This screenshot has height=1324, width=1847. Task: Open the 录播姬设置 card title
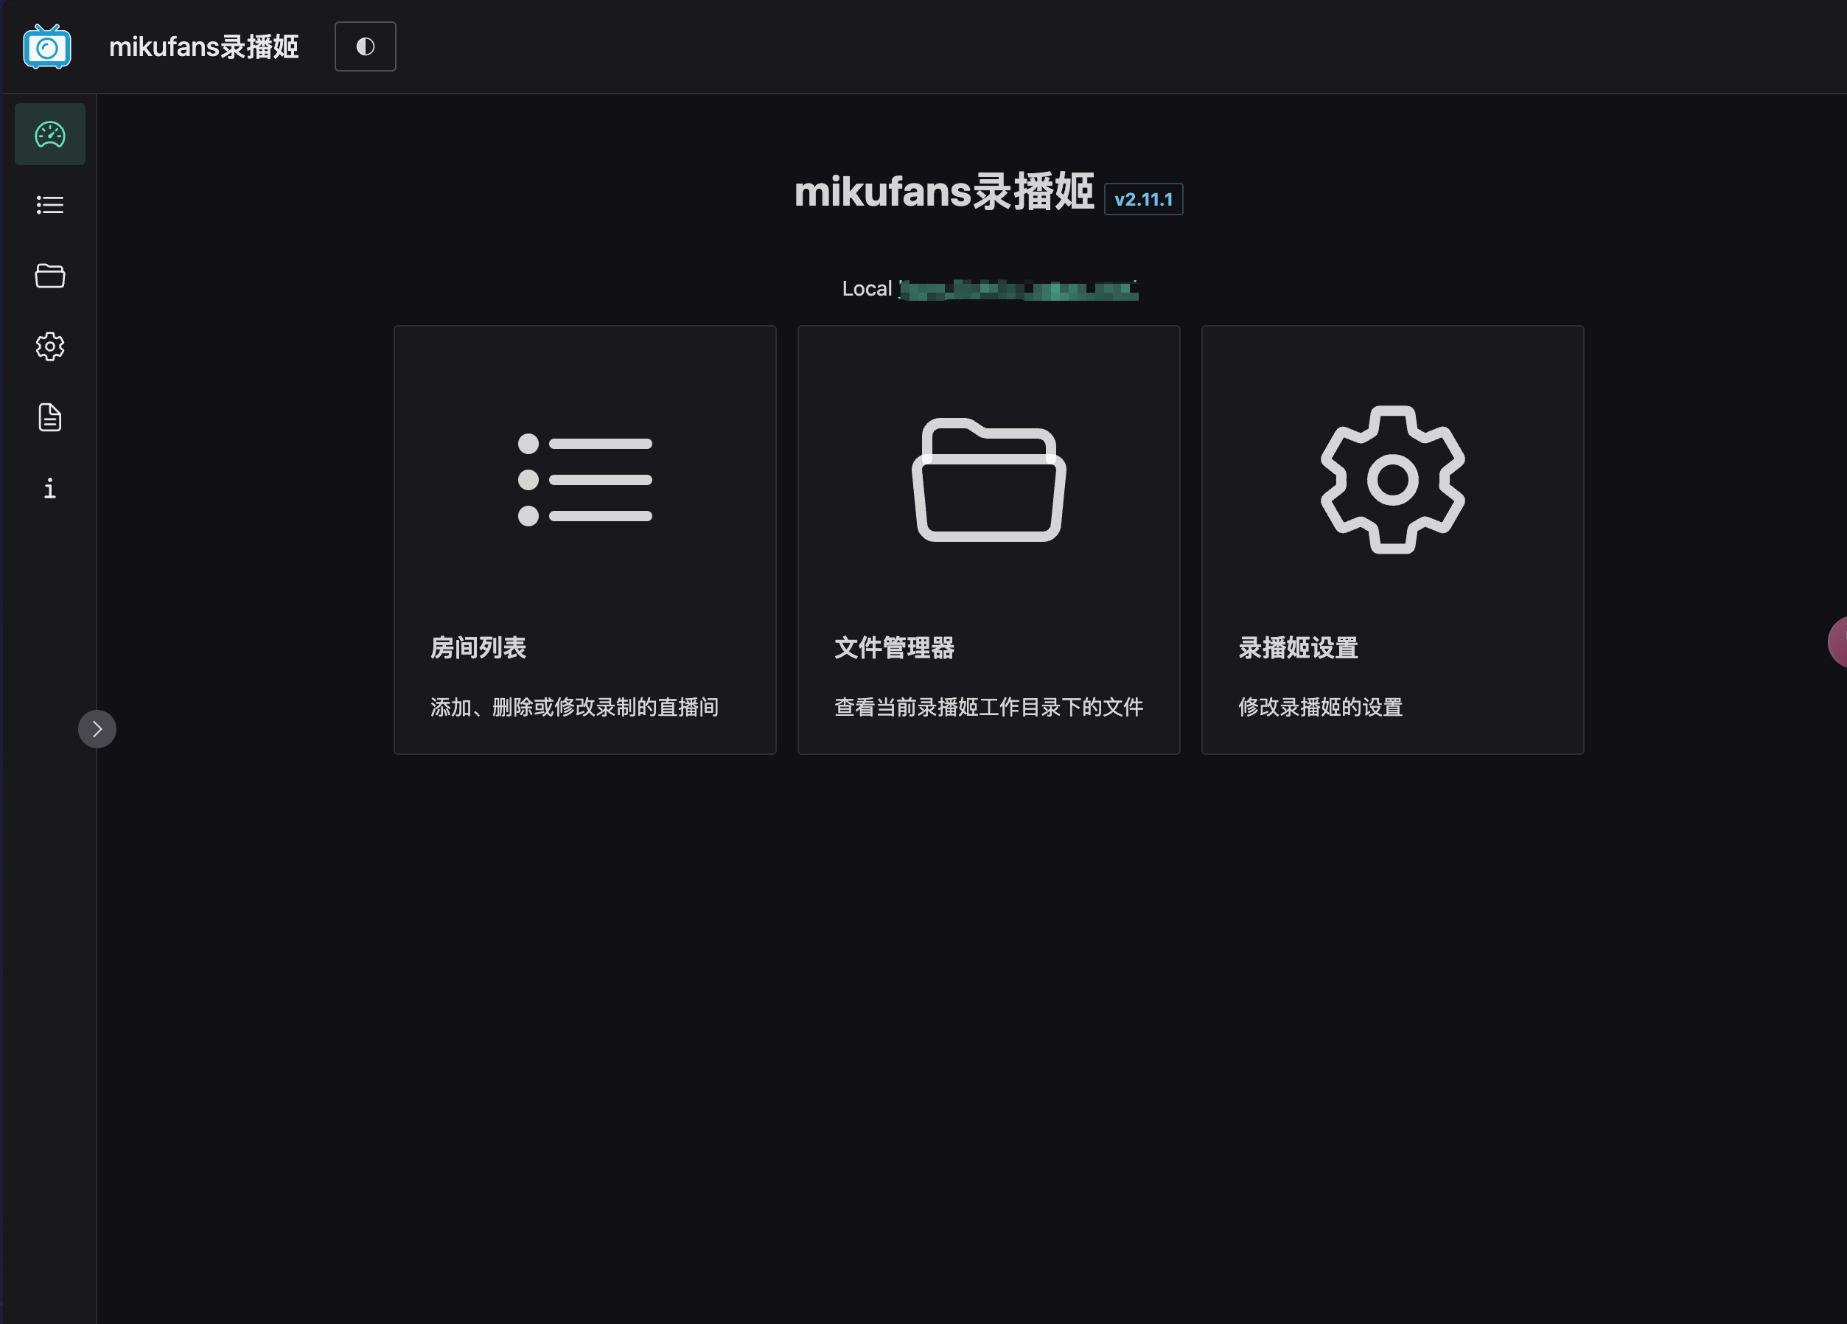[x=1298, y=648]
